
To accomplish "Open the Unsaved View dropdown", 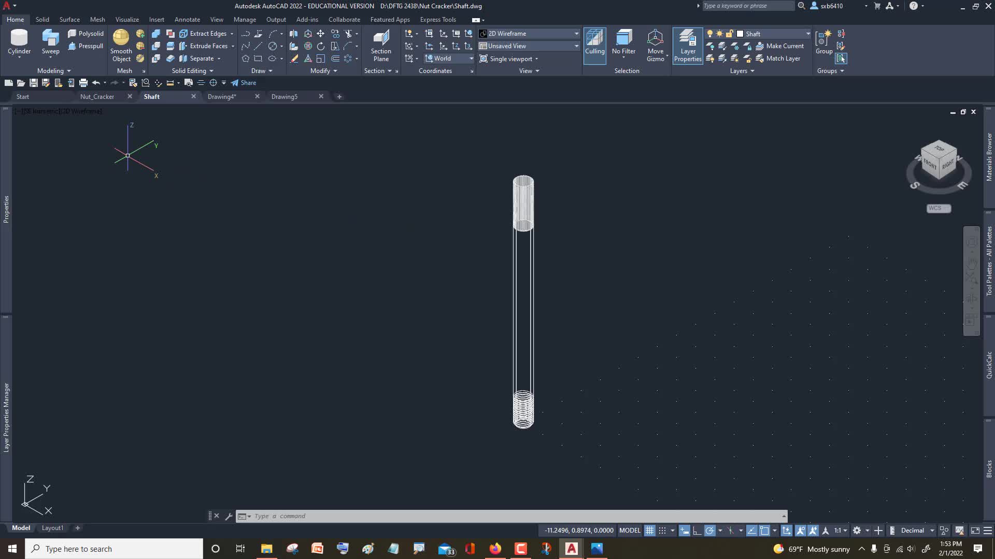I will 529,46.
